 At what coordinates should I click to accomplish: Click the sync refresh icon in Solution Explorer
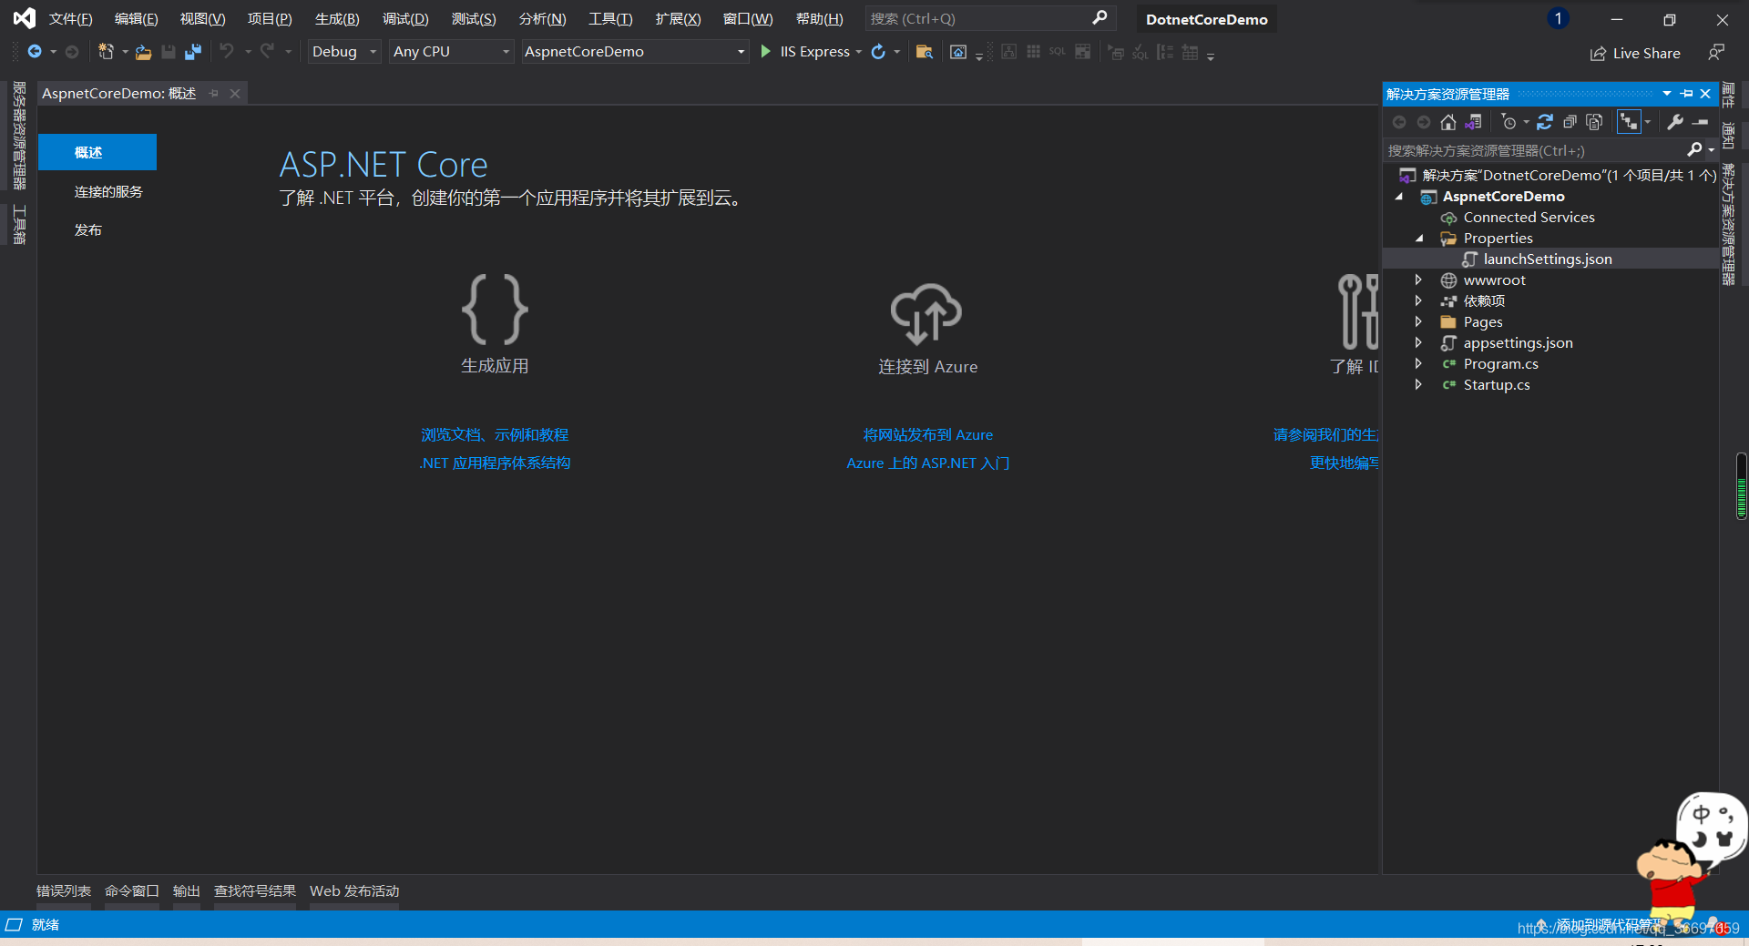tap(1545, 122)
